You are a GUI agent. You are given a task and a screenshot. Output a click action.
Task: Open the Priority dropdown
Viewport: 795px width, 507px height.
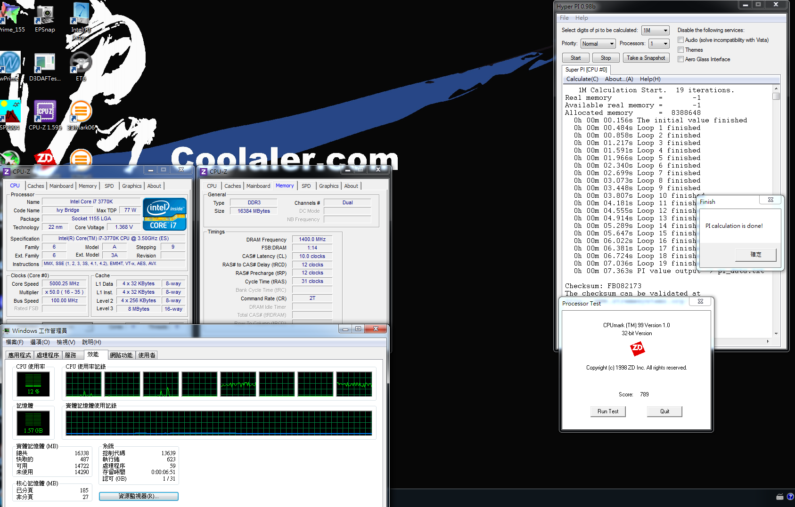coord(598,44)
